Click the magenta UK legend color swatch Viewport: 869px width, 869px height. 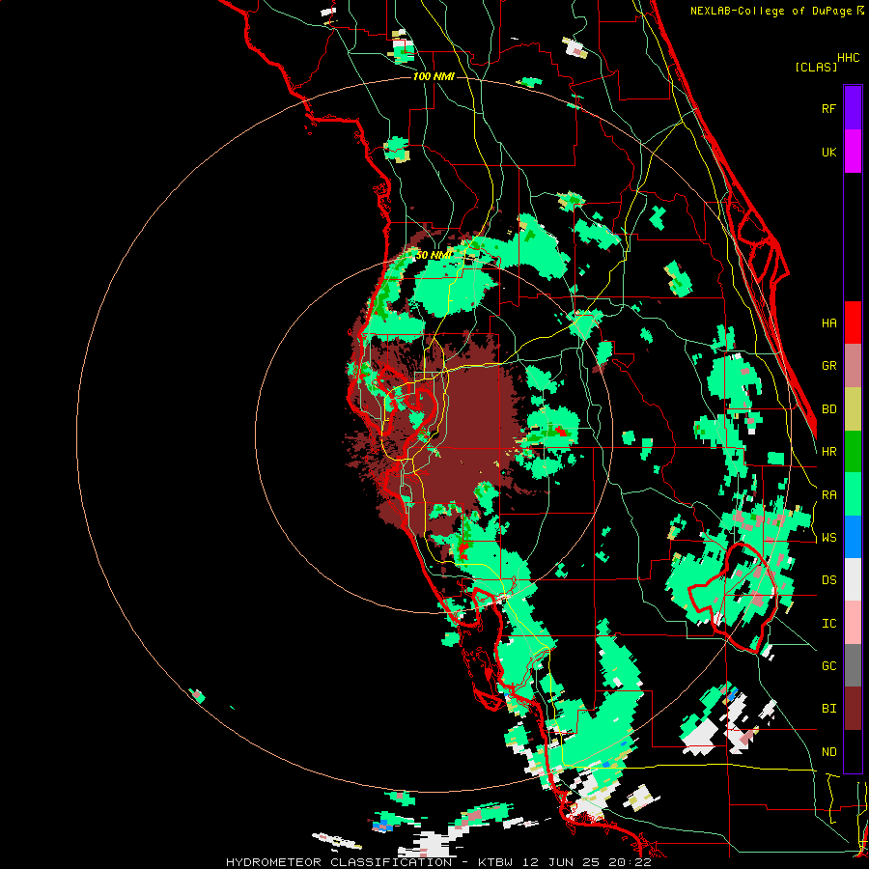pos(853,152)
